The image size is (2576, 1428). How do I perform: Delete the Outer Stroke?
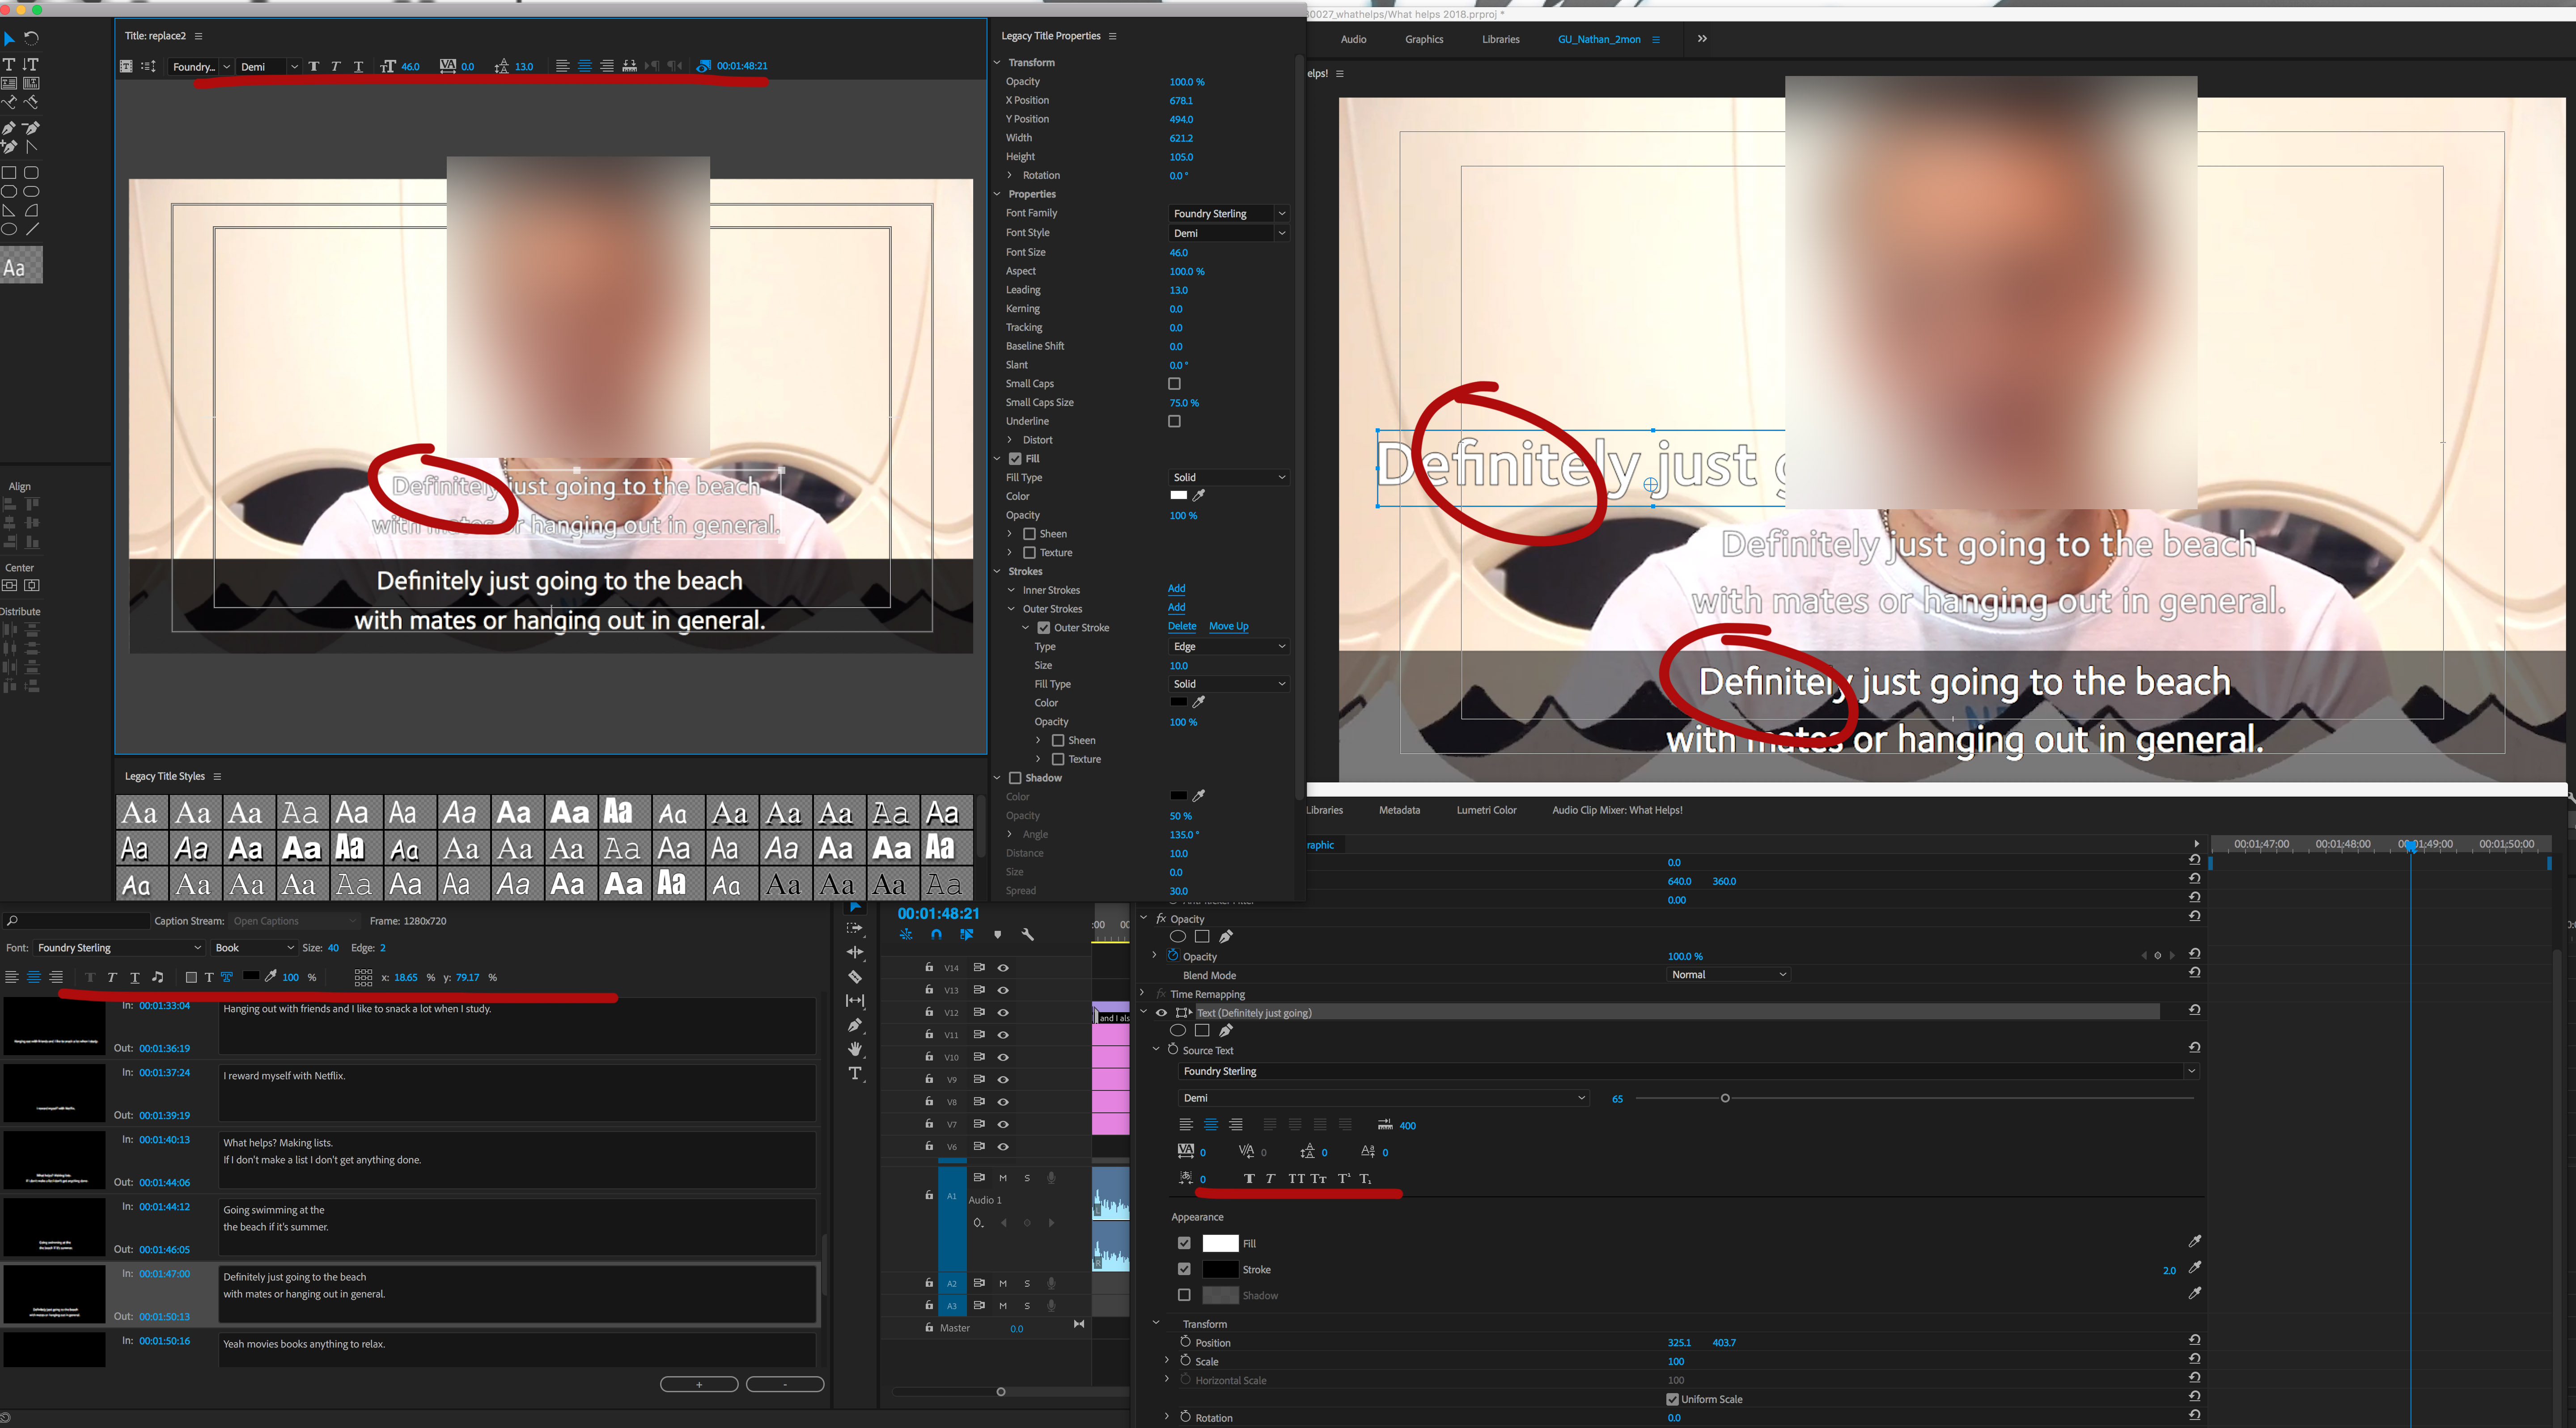tap(1182, 627)
